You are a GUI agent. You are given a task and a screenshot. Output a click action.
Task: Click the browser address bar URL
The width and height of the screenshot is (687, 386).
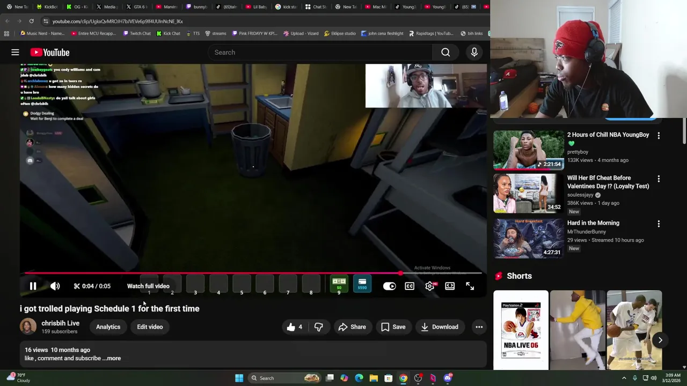click(118, 21)
